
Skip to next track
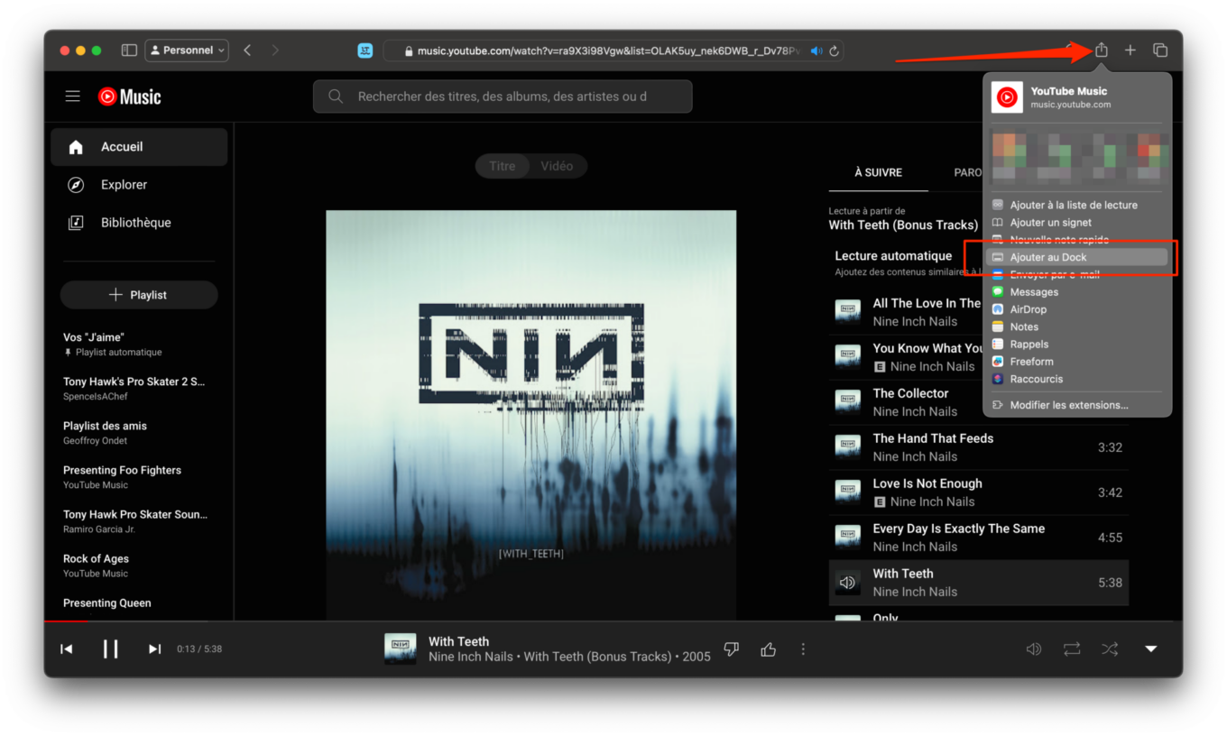(154, 649)
